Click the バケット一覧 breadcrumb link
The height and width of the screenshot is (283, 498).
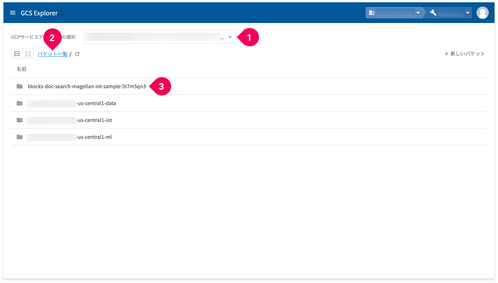click(53, 54)
